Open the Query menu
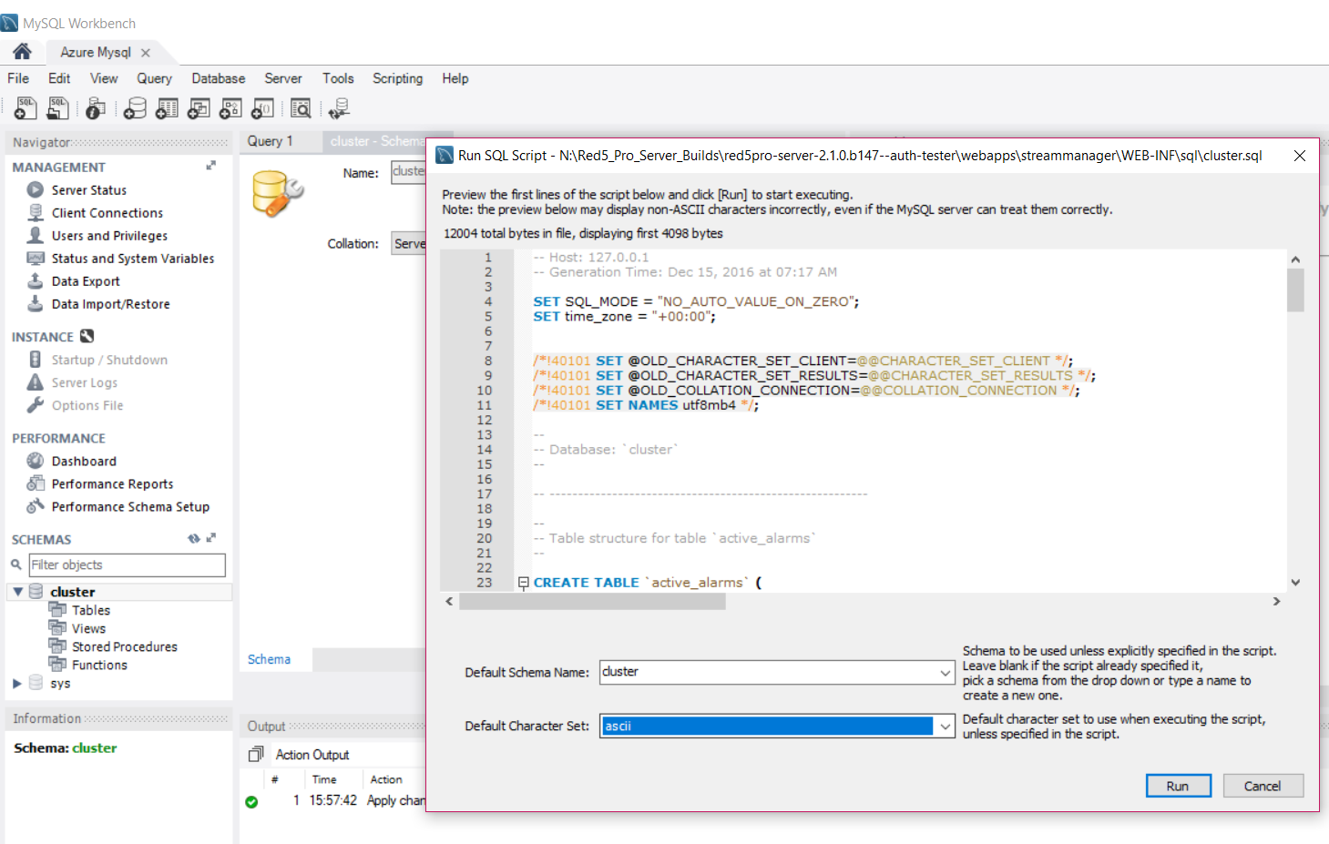Screen dimensions: 1329x844 tap(154, 78)
